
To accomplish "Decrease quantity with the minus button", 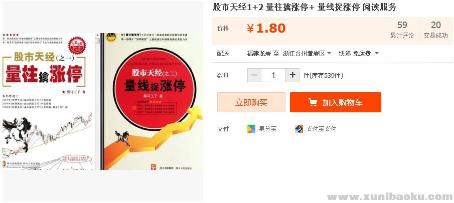I will (x=254, y=75).
